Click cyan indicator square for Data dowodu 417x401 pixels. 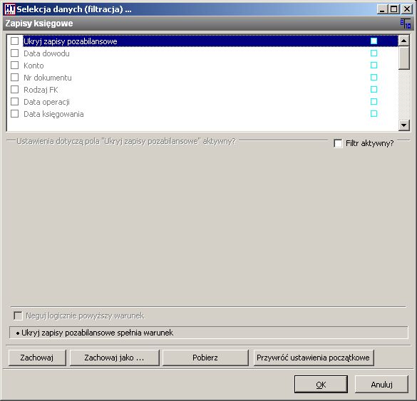pyautogui.click(x=374, y=53)
